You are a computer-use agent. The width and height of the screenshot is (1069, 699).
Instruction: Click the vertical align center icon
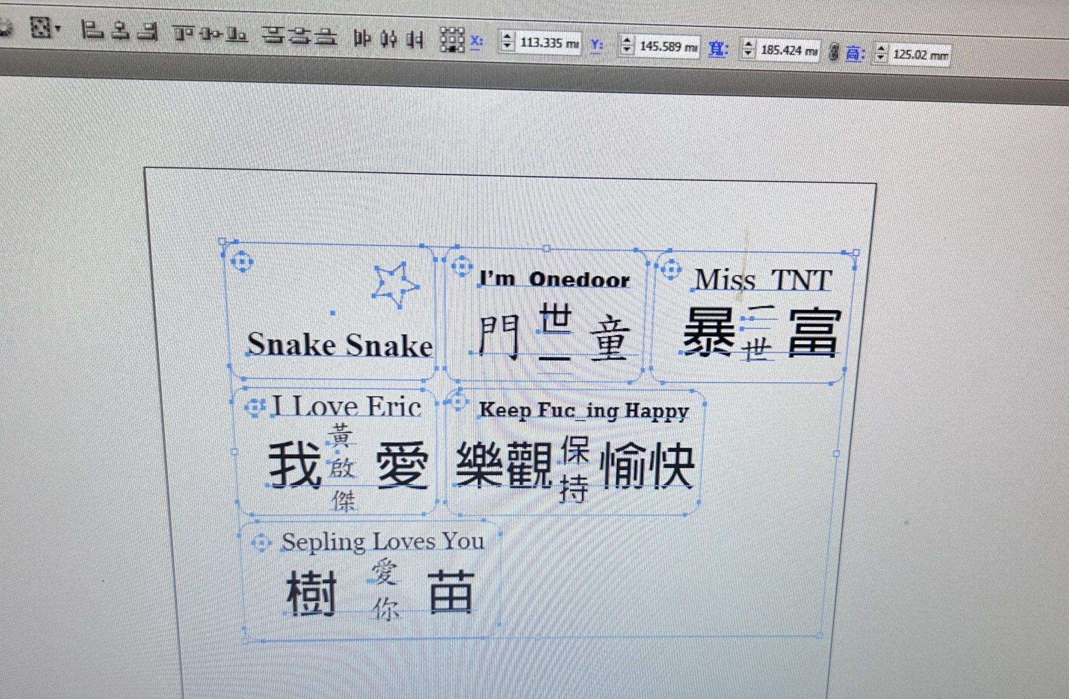click(x=210, y=35)
